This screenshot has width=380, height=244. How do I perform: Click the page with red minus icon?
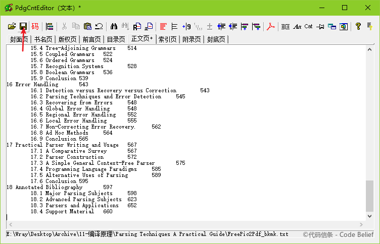coord(149,26)
